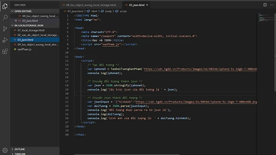Click the code minimap preview
This screenshot has width=276, height=155.
265,18
